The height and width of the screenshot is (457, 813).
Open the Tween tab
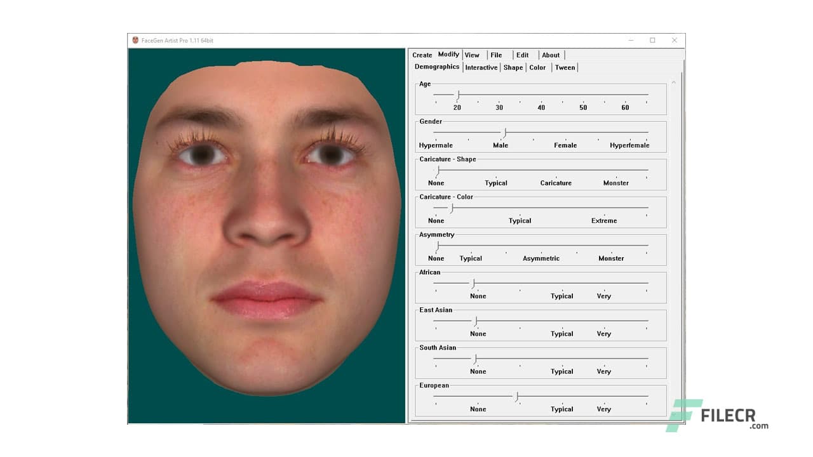tap(564, 67)
